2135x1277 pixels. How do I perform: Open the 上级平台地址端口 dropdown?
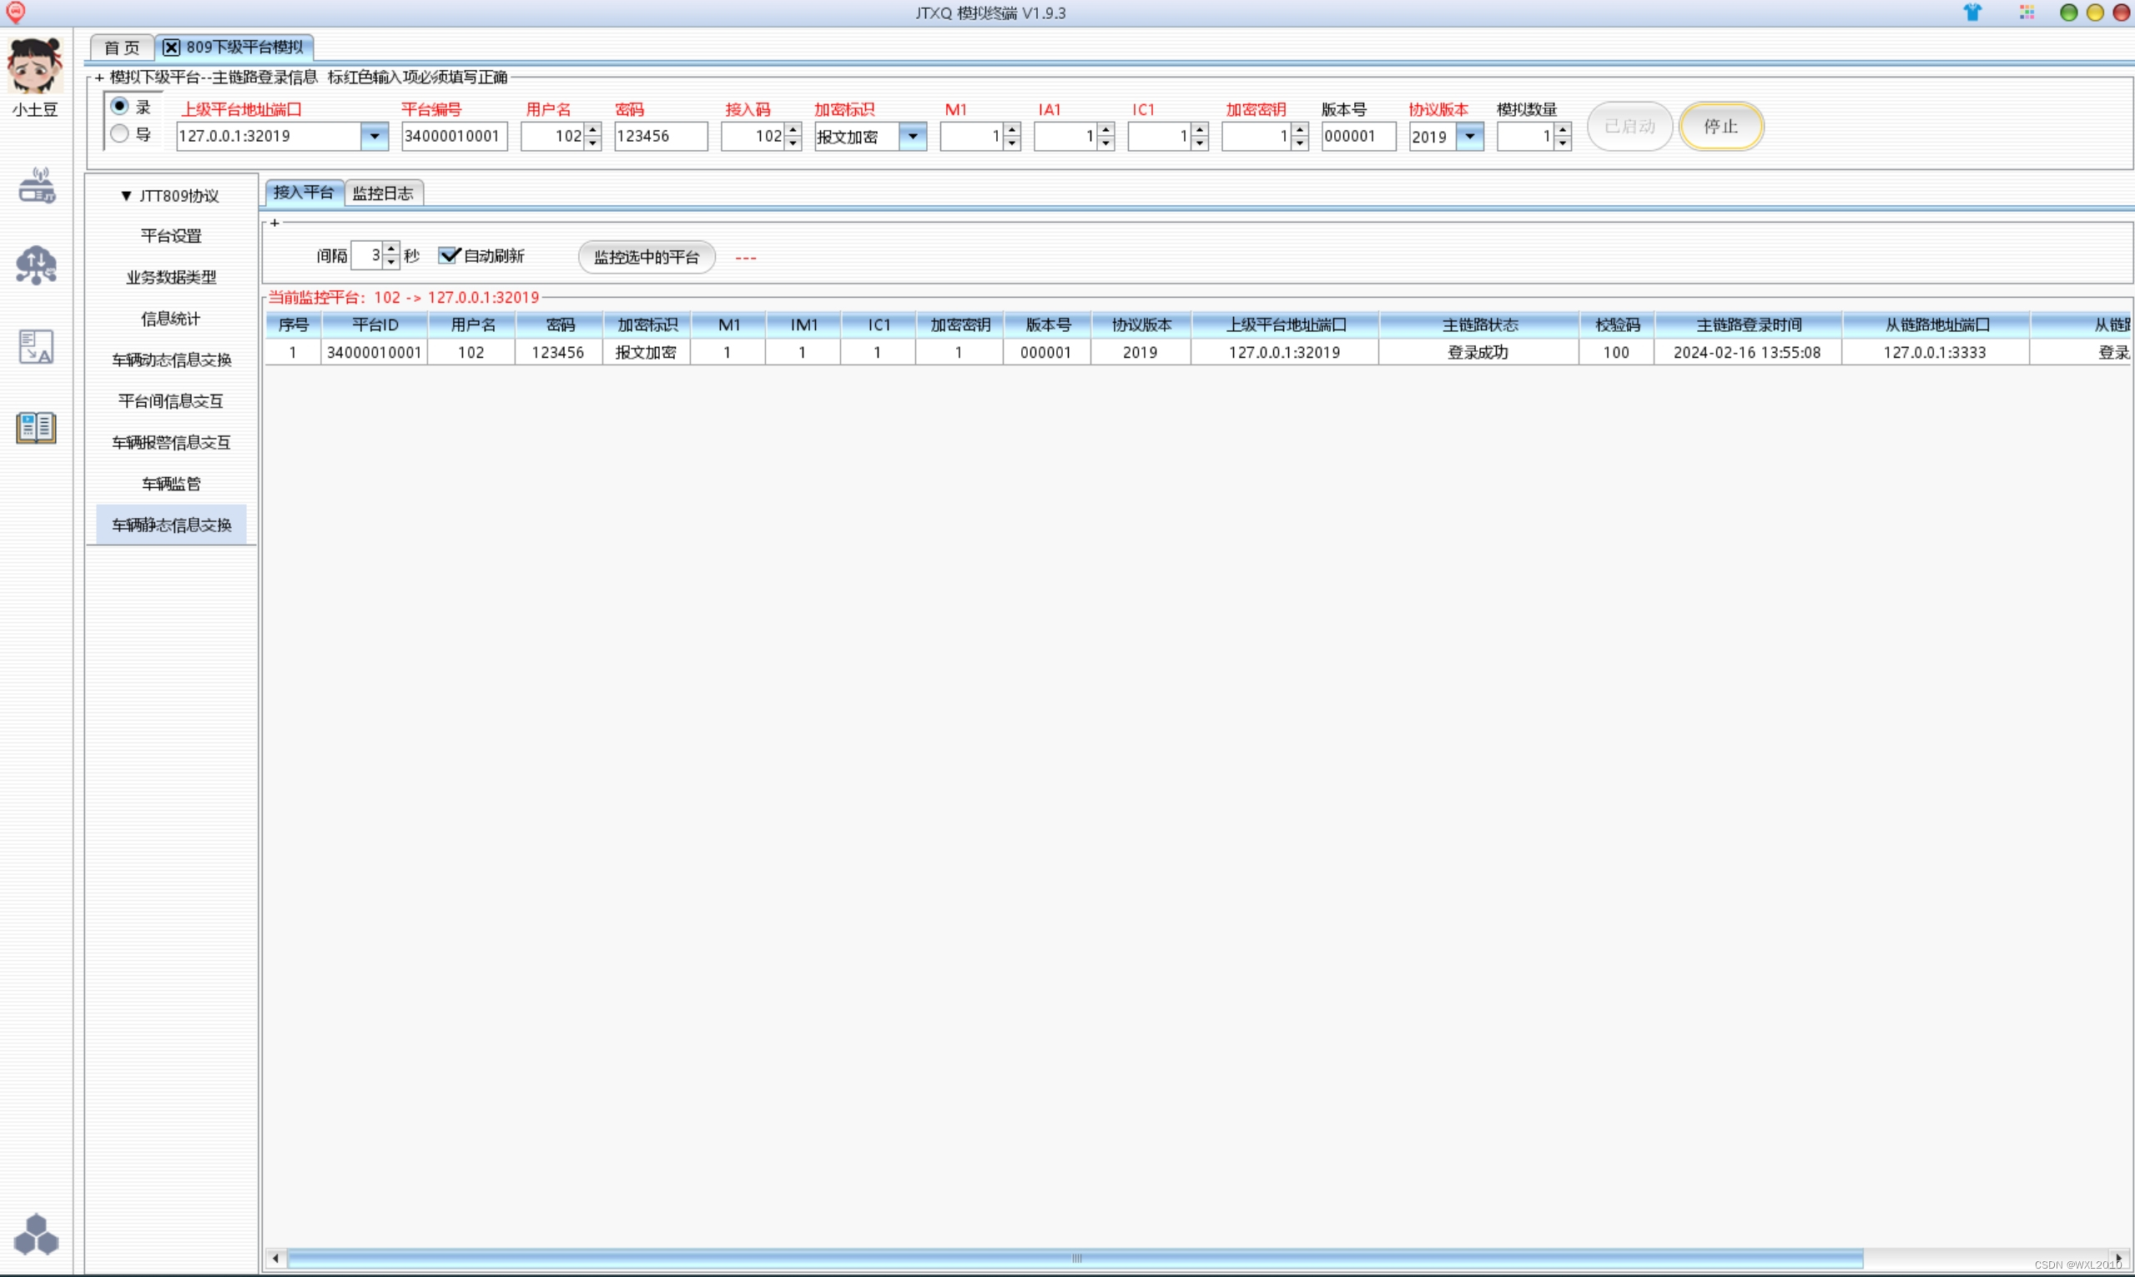point(375,136)
